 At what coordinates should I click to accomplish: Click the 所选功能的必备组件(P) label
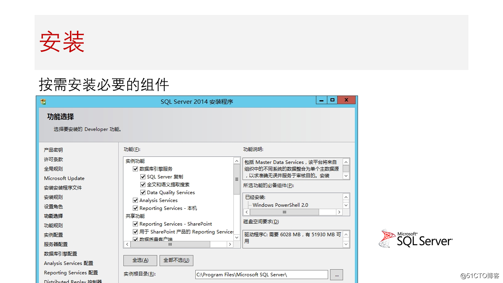point(268,186)
